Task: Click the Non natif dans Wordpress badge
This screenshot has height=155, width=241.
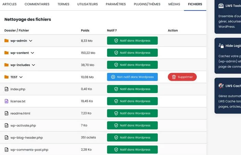Action: point(132,77)
